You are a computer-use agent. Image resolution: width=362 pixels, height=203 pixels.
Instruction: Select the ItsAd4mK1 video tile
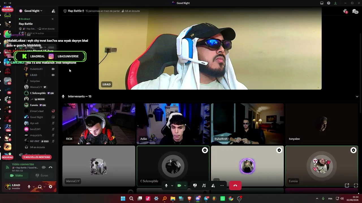[247, 124]
